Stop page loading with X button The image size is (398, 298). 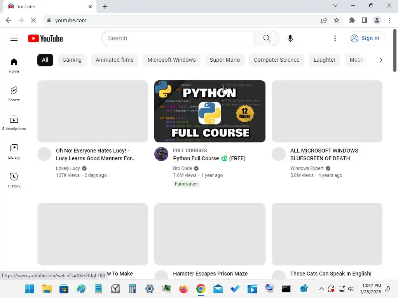pos(33,20)
